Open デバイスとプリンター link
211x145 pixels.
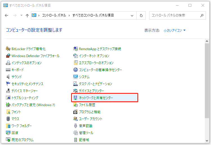[x=91, y=91]
